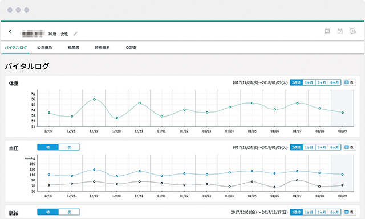Image resolution: width=365 pixels, height=219 pixels.
Task: Open the calendar check icon in header
Action: point(340,31)
